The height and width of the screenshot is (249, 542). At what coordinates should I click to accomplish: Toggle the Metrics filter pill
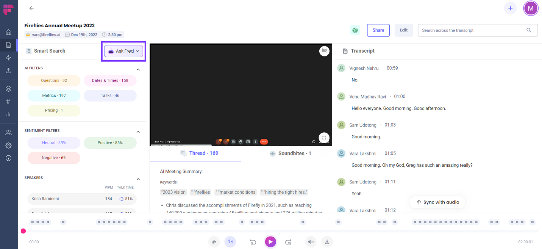pyautogui.click(x=54, y=96)
